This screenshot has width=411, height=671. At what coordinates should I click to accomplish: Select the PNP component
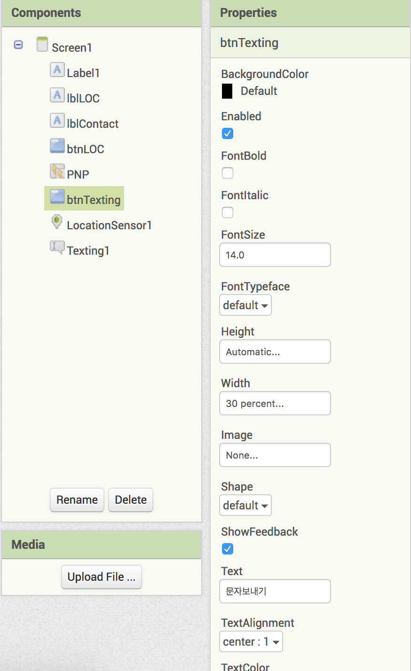click(78, 174)
